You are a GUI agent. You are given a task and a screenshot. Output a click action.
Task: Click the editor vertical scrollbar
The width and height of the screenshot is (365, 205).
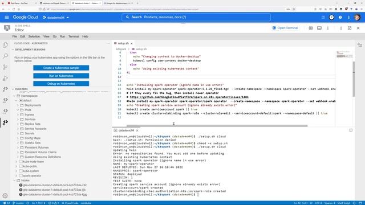click(354, 79)
